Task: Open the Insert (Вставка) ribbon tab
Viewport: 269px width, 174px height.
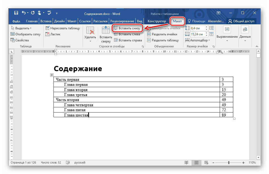Action: tap(46, 21)
